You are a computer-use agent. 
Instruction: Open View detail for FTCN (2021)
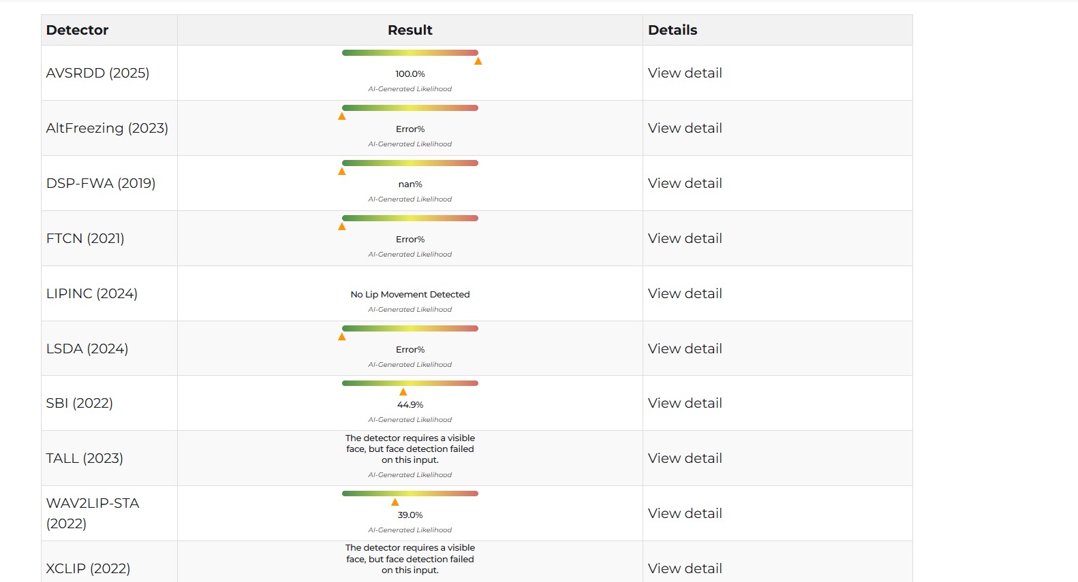pyautogui.click(x=685, y=238)
